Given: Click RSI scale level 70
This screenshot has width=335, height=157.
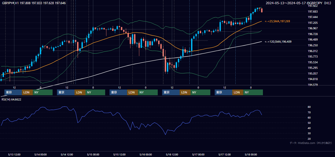Looking at the screenshot, I should (x=309, y=112).
